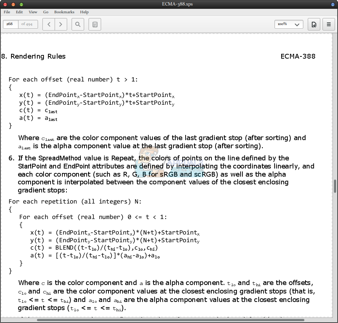This screenshot has height=323, width=338.
Task: Click the vertical scrollbar handle
Action: tap(335, 186)
